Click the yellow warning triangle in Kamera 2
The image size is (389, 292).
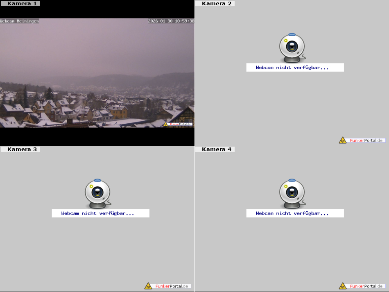(x=343, y=140)
